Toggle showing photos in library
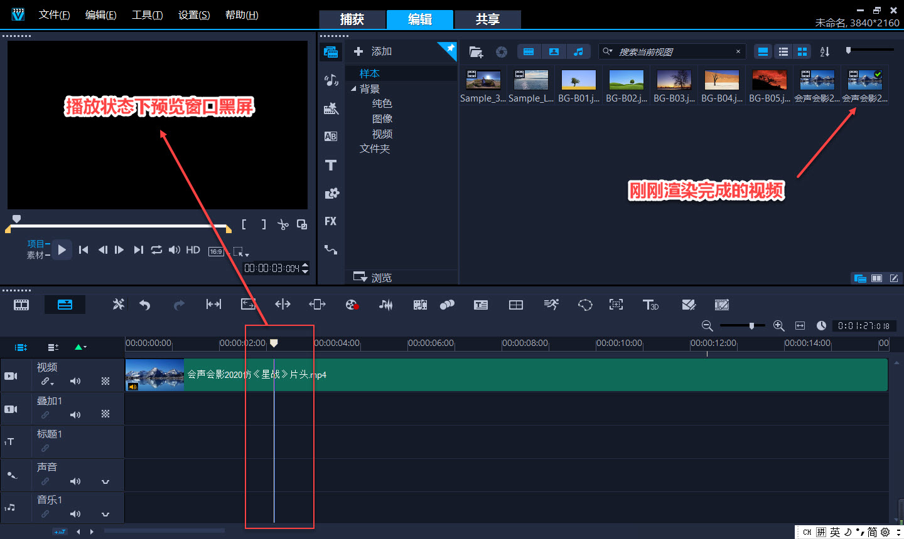904x539 pixels. pos(554,52)
